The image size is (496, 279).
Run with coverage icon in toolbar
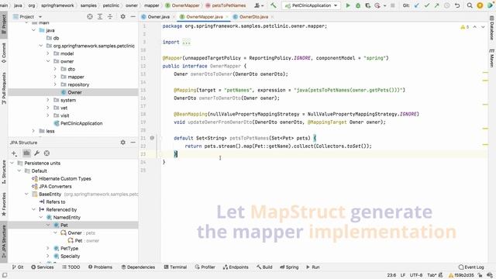(367, 5)
